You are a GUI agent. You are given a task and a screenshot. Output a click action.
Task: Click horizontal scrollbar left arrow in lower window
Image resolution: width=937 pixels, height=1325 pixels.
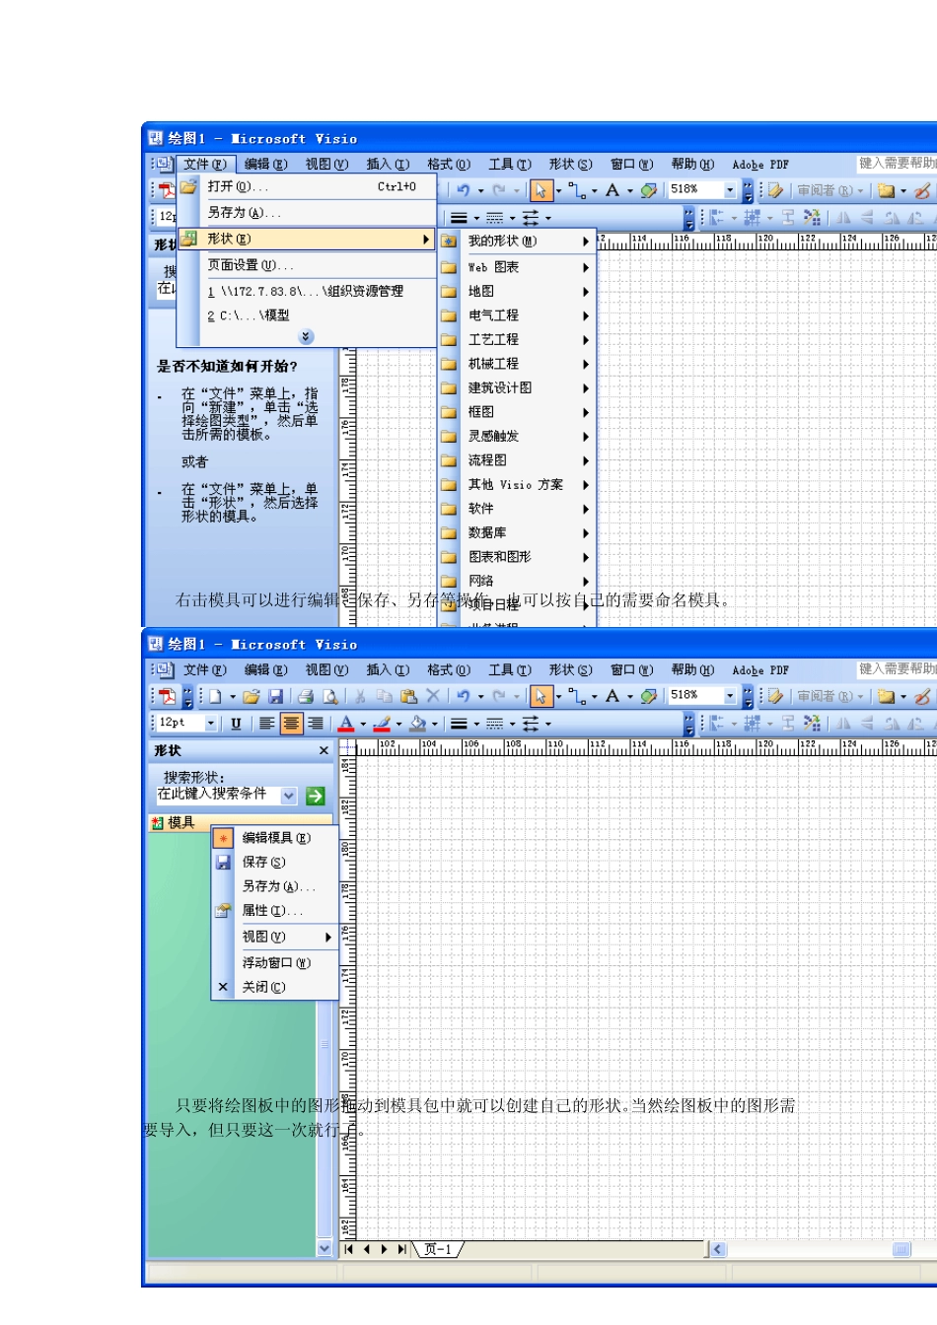click(718, 1249)
